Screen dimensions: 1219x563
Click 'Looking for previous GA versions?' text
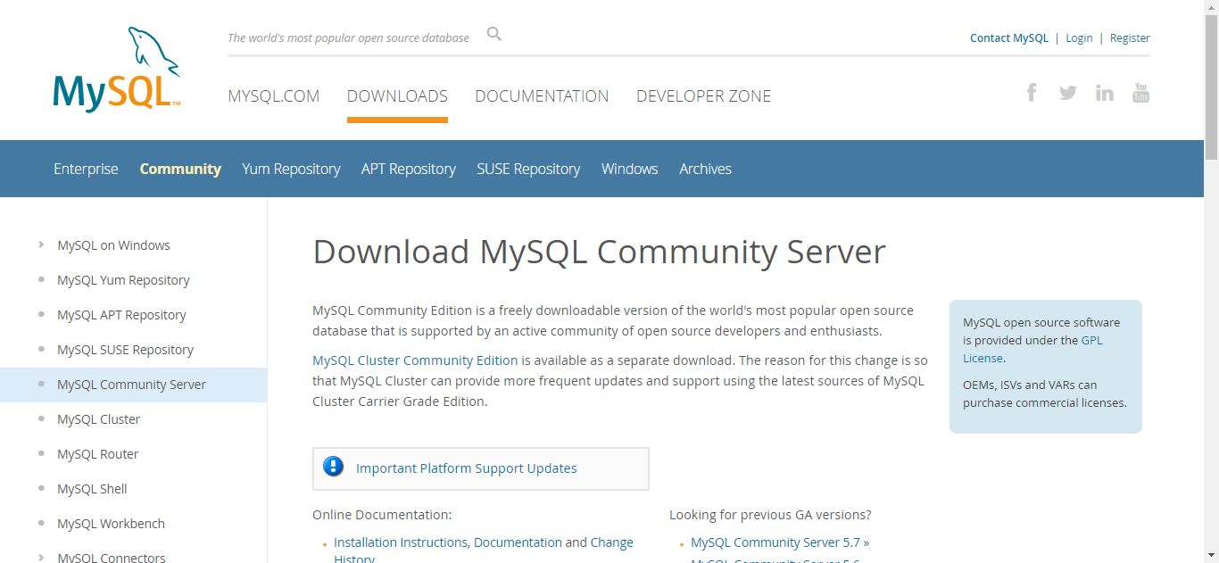(x=770, y=515)
